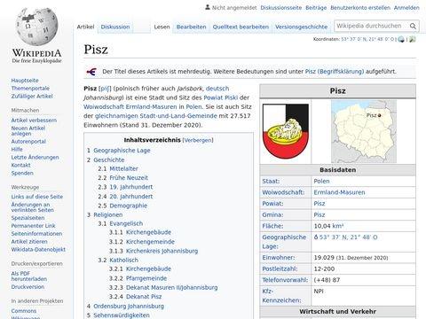Image resolution: width=426 pixels, height=319 pixels.
Task: Jump to section '4 Ordensburg Johannisburg'
Action: 125,307
